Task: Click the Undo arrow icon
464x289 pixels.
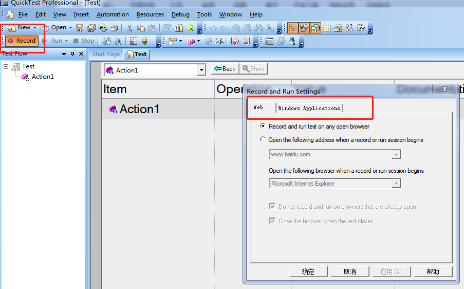Action: (x=213, y=28)
